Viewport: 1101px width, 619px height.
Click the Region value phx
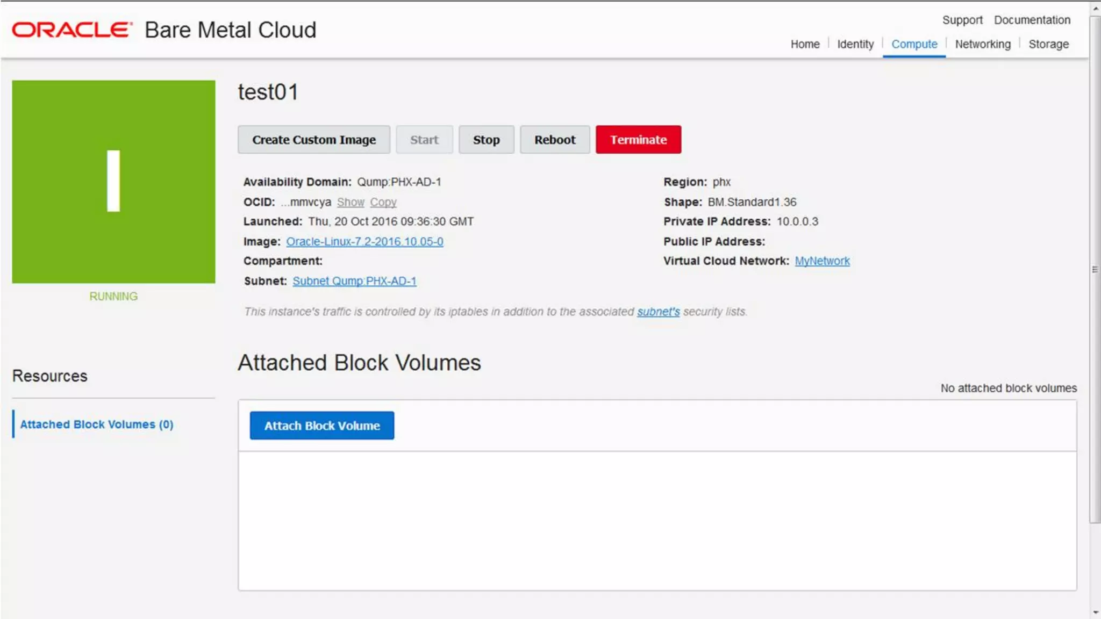721,182
